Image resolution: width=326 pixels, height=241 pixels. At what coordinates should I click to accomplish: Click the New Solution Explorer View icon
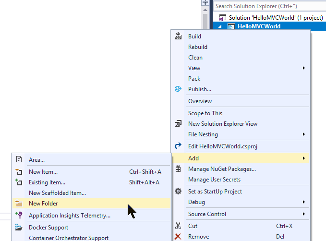(178, 123)
